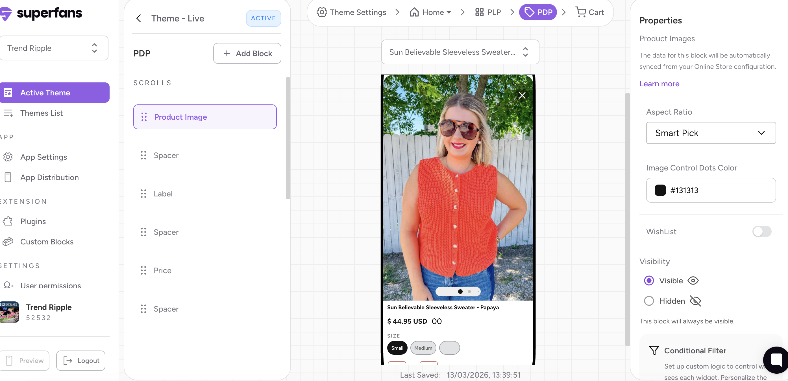Switch to the Cart tab
The image size is (788, 381).
pos(590,12)
